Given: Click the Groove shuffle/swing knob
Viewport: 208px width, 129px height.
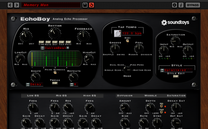Looking at the screenshot, I should (x=115, y=49).
